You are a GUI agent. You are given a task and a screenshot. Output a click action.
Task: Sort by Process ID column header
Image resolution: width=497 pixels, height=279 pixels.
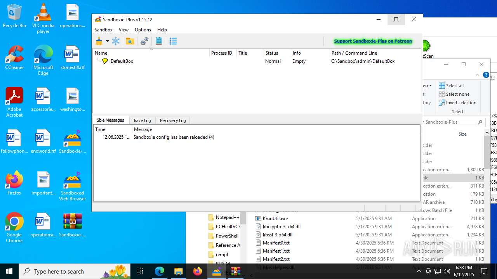pyautogui.click(x=223, y=53)
